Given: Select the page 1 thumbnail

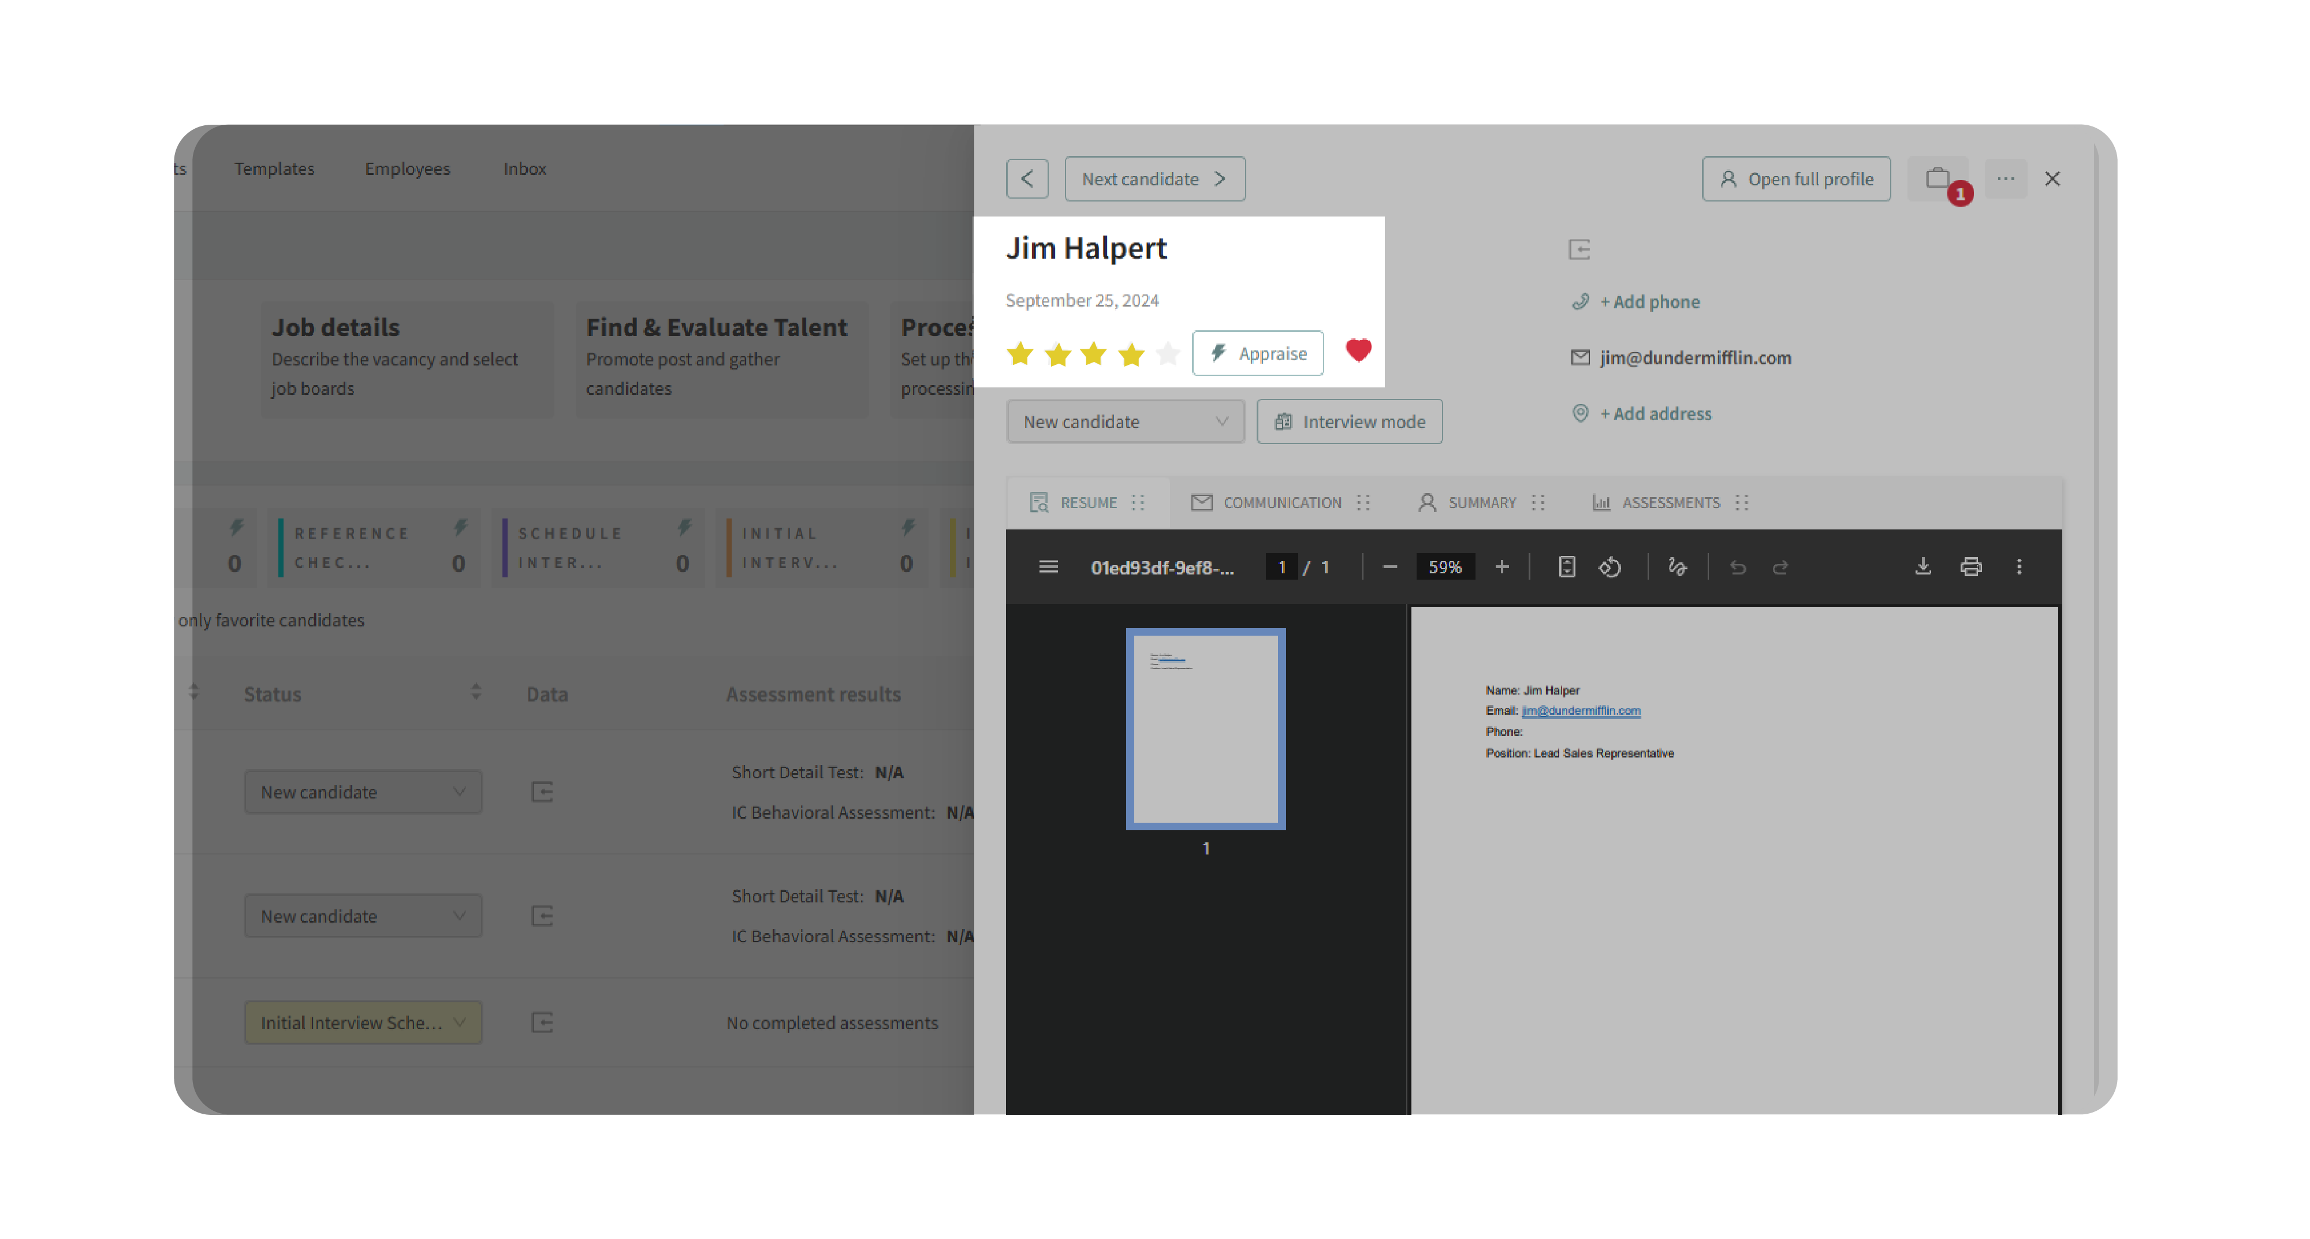Looking at the screenshot, I should coord(1205,729).
